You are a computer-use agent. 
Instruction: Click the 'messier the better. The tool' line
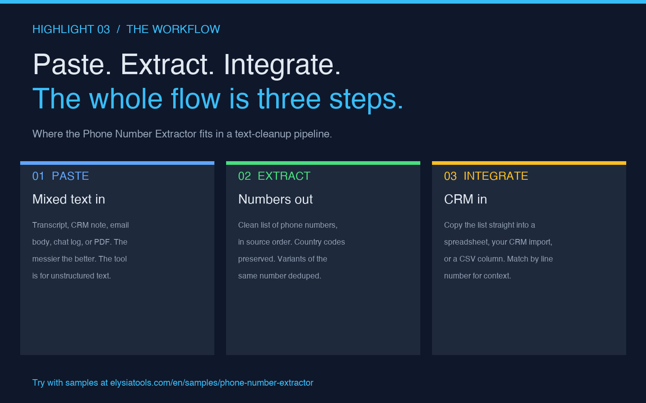point(80,259)
